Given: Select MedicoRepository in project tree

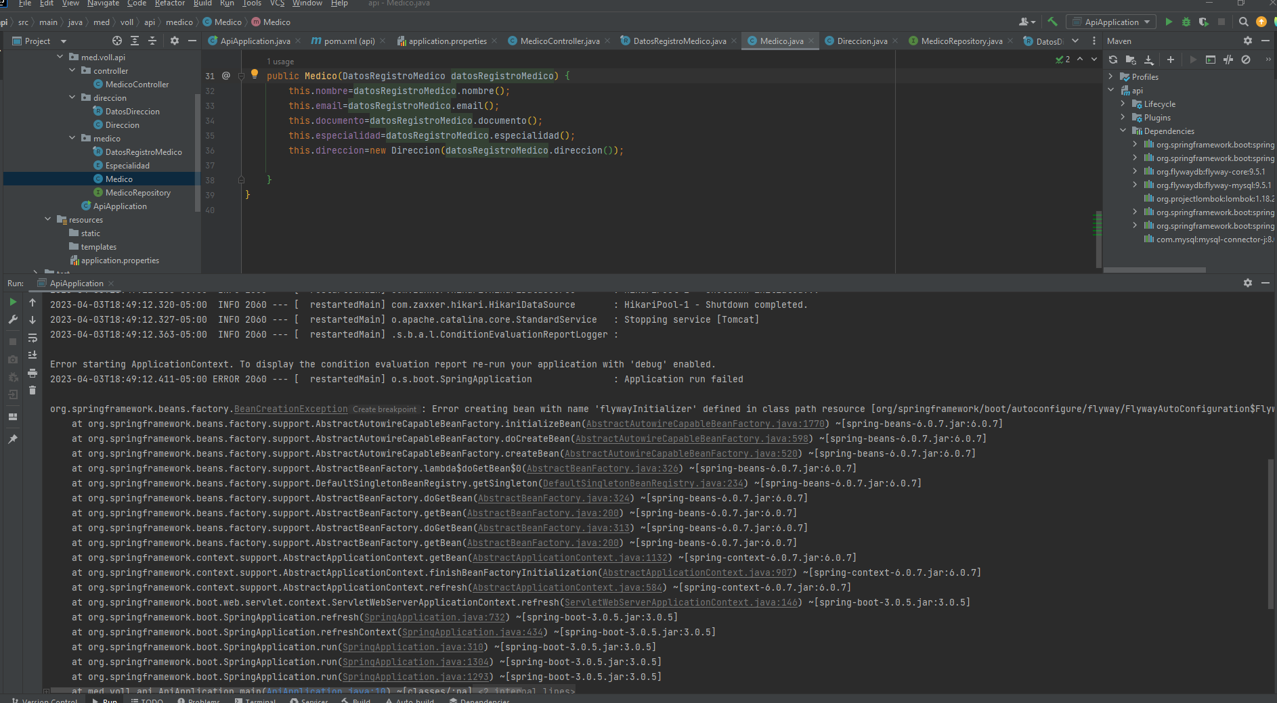Looking at the screenshot, I should [x=138, y=192].
